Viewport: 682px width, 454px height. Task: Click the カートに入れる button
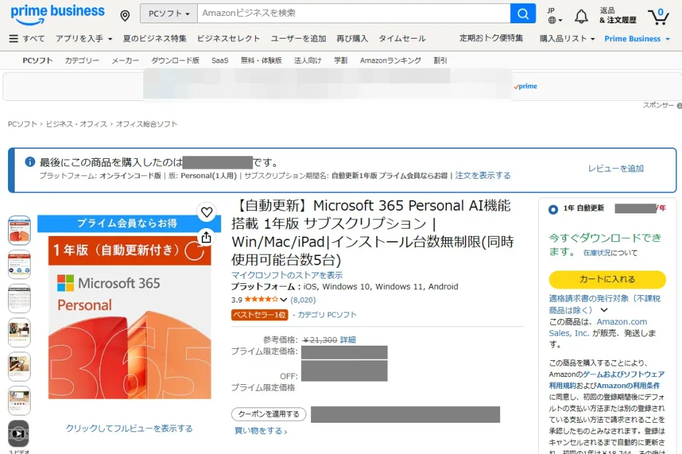[x=607, y=279]
